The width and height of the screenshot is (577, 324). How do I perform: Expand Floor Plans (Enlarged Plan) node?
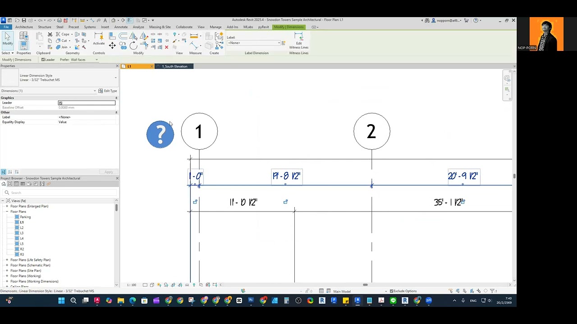[x=7, y=206]
